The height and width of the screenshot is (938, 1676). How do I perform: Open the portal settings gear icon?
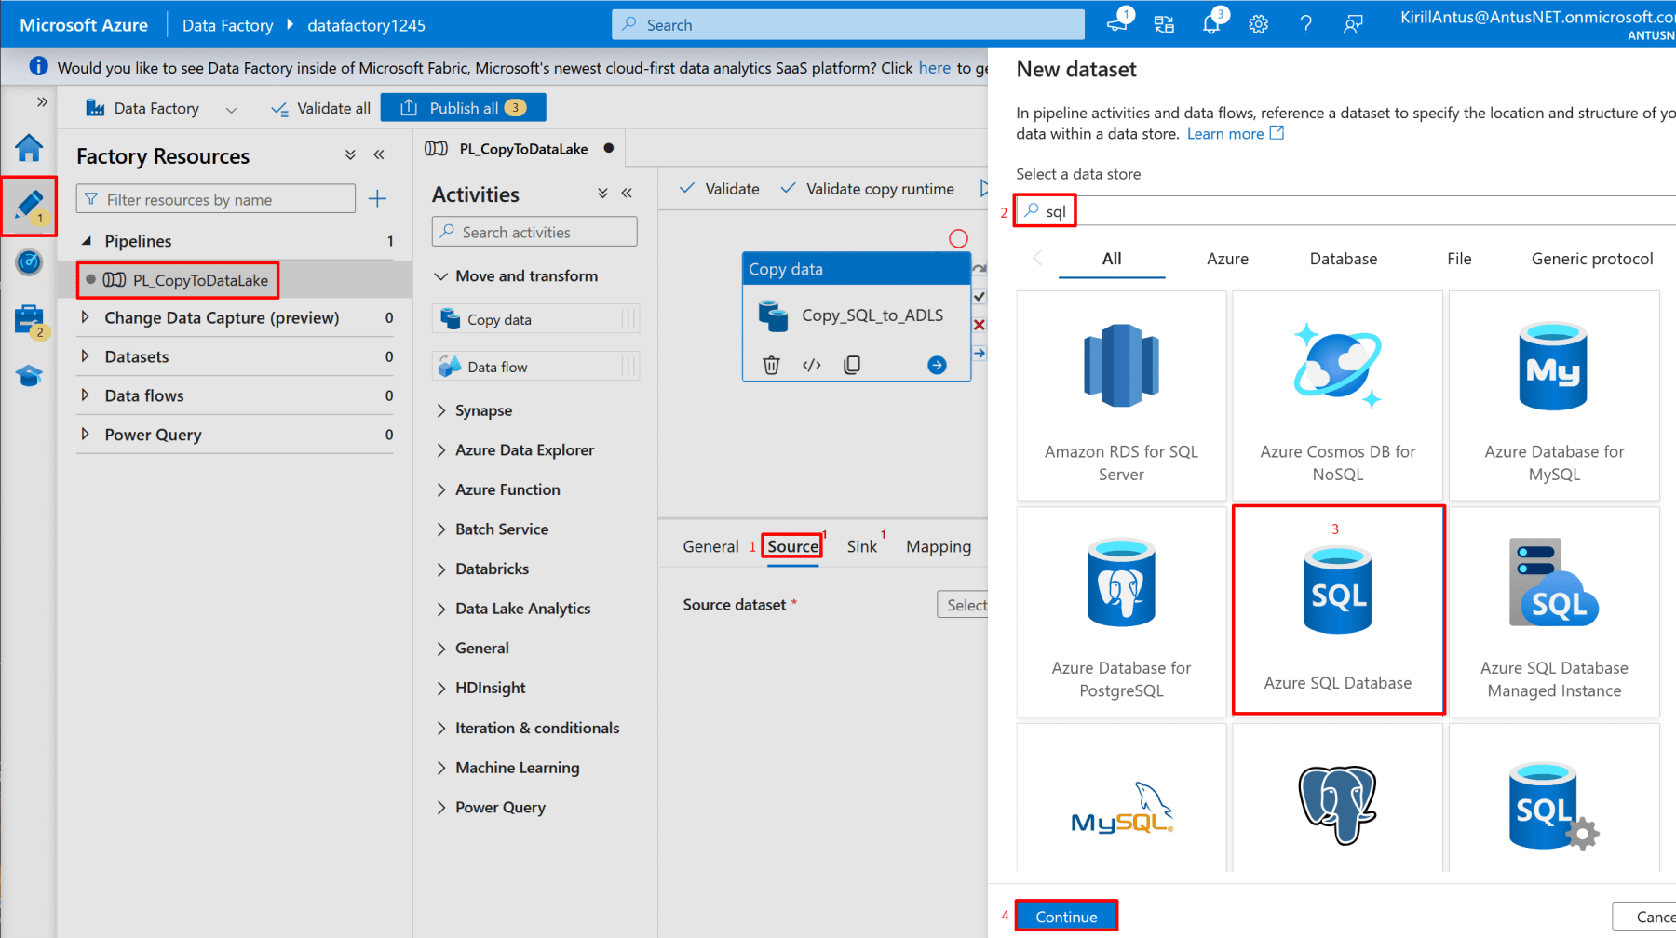(1258, 25)
